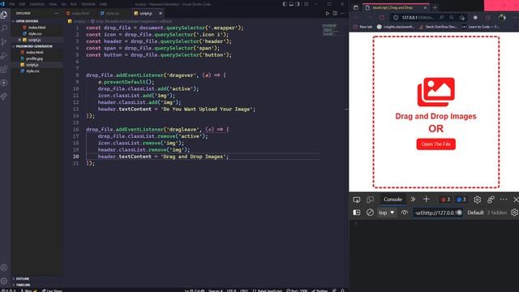Toggle primary sidebar layout icon
Screen dimensions: 519x292
point(285,4)
